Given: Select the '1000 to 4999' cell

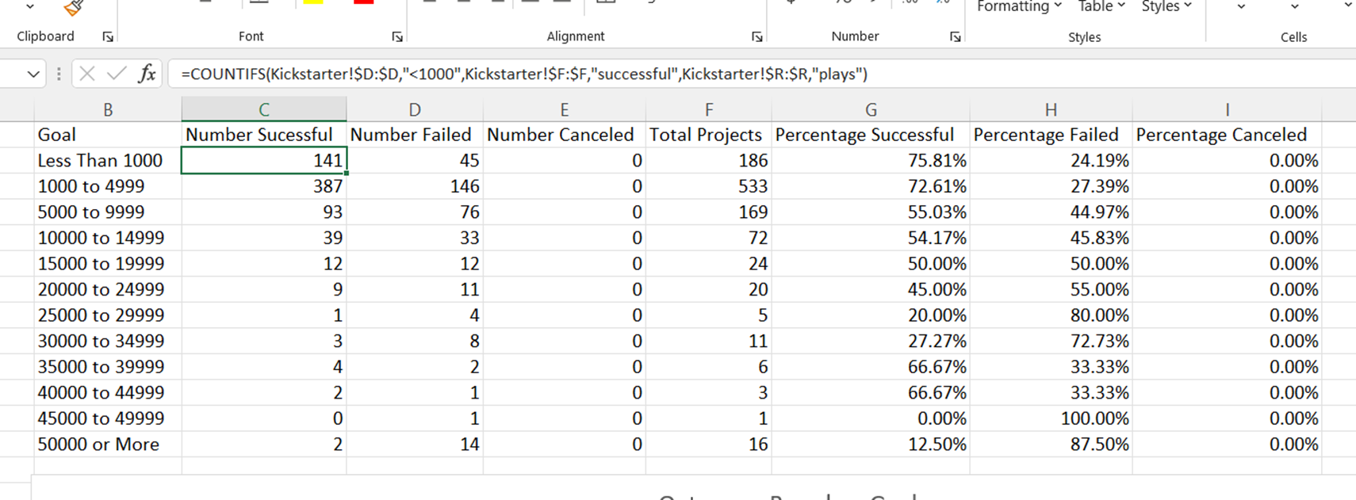Looking at the screenshot, I should [x=108, y=186].
